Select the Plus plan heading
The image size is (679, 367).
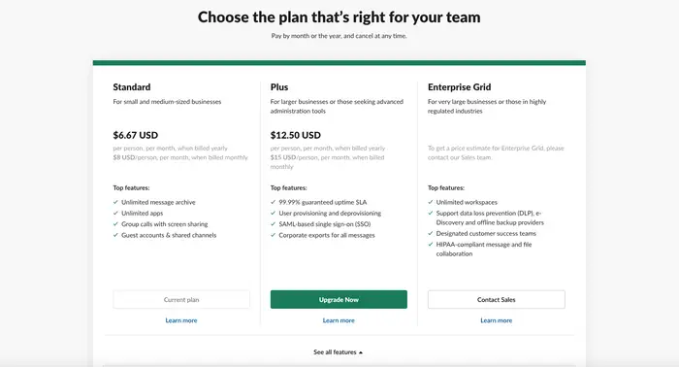tap(279, 87)
